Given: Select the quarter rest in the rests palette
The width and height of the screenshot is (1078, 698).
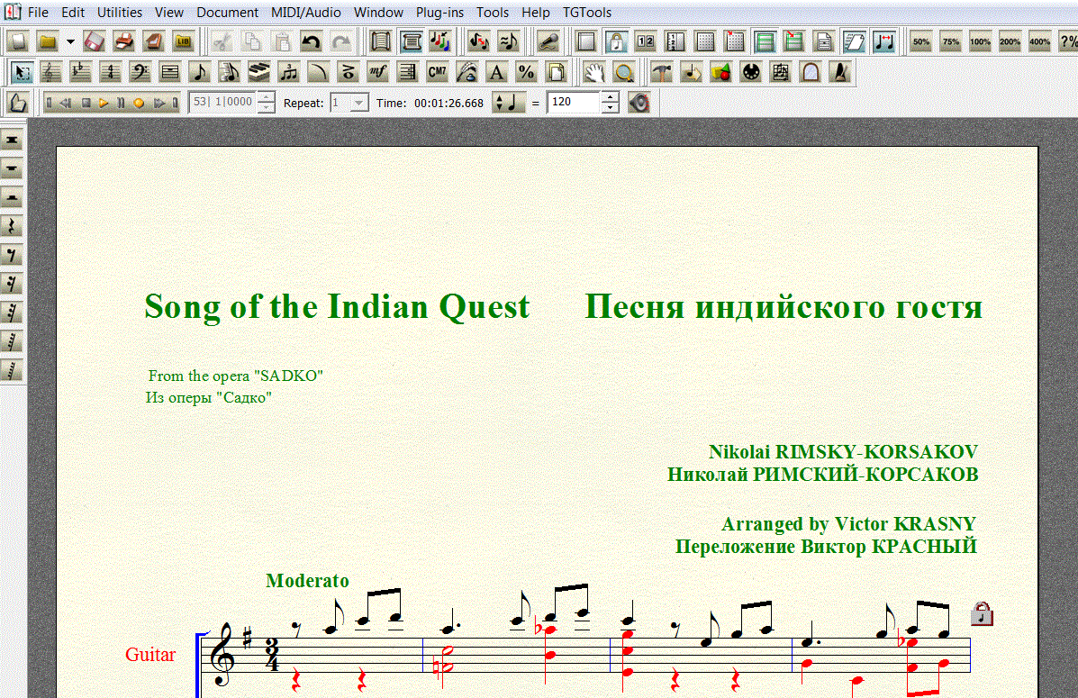Looking at the screenshot, I should tap(12, 226).
